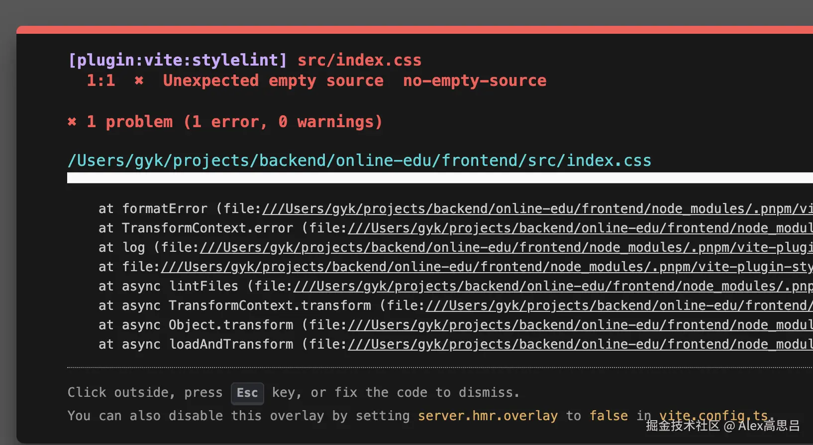The image size is (813, 445).
Task: Follow the async loadAndTransform file link
Action: click(x=580, y=344)
